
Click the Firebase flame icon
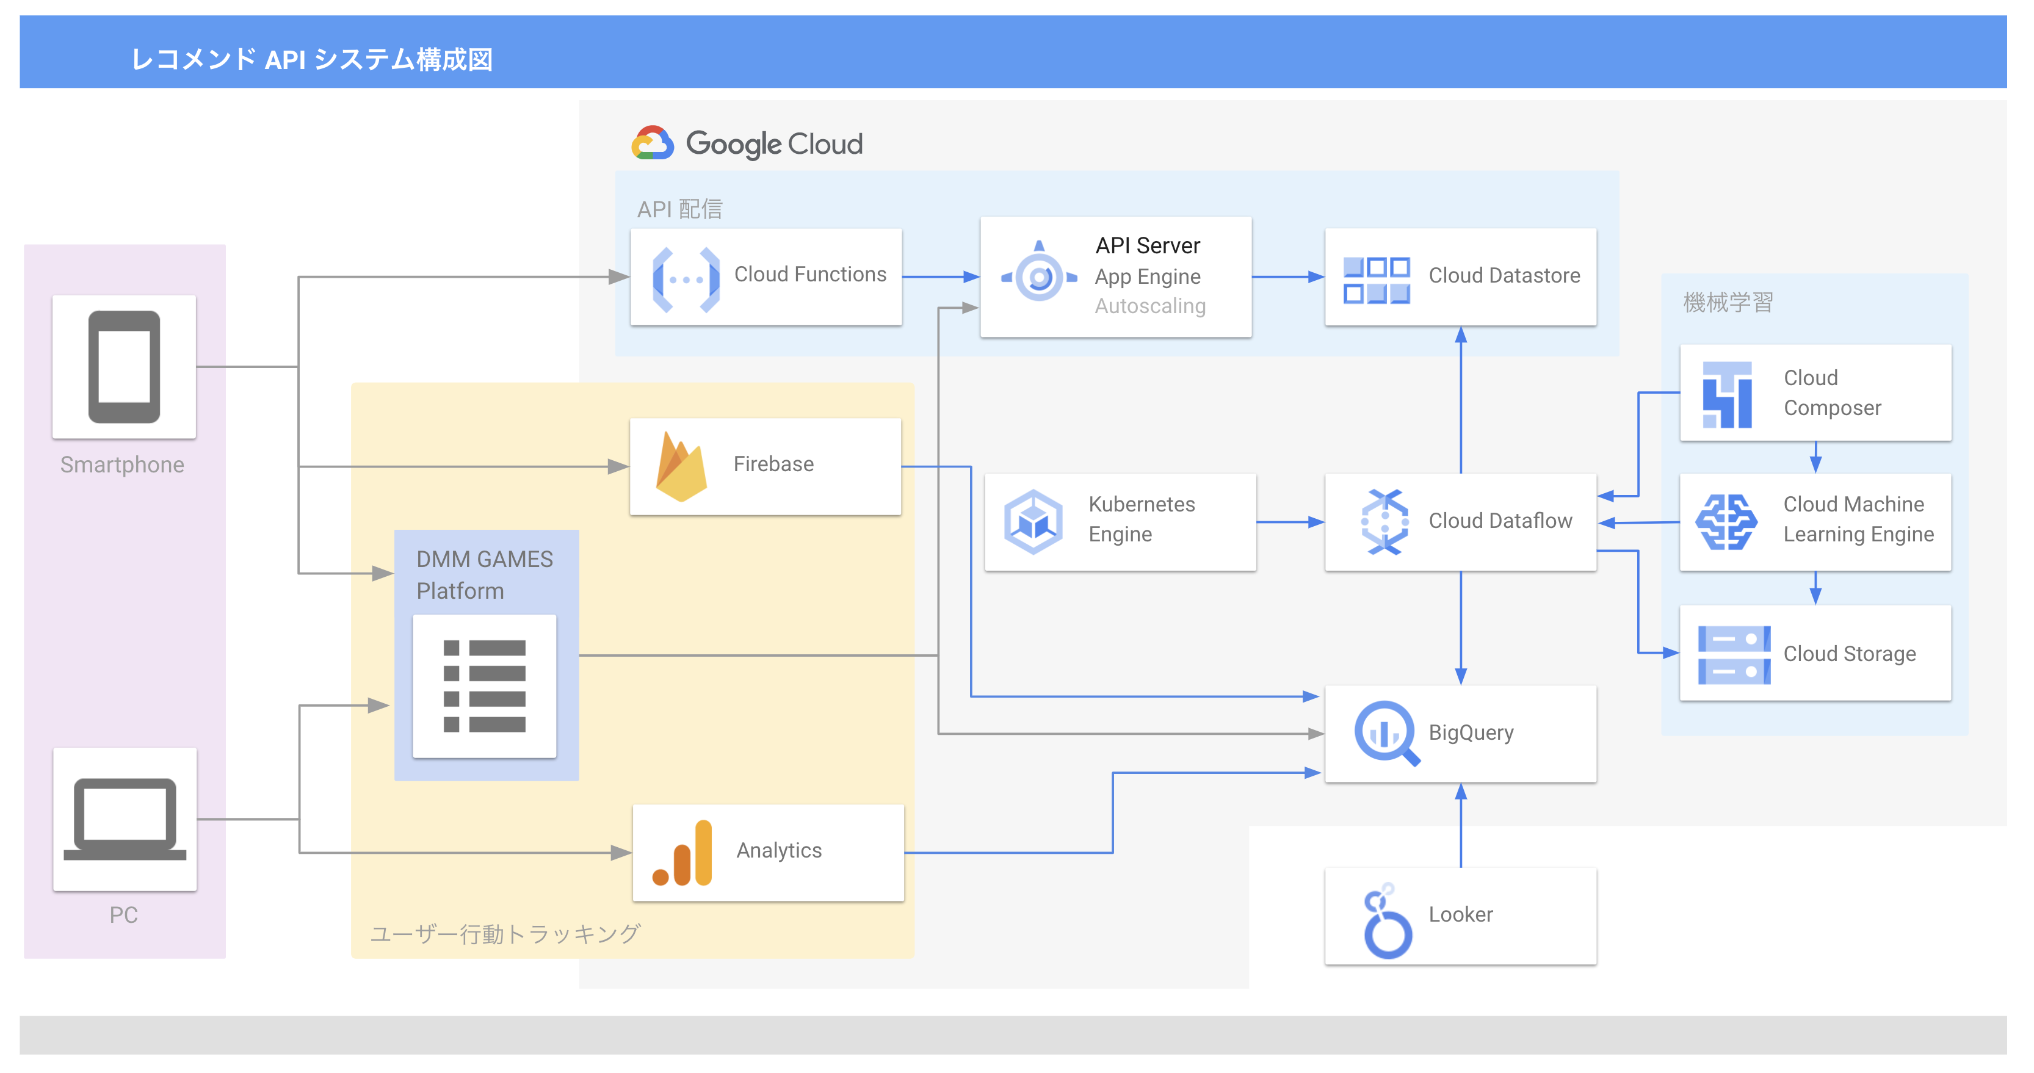[x=681, y=467]
